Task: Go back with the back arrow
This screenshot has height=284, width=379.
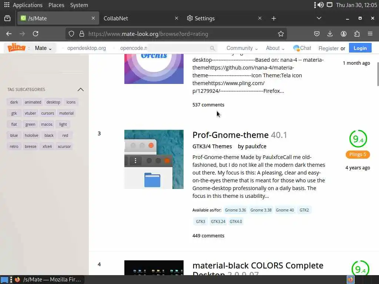Action: click(9, 34)
